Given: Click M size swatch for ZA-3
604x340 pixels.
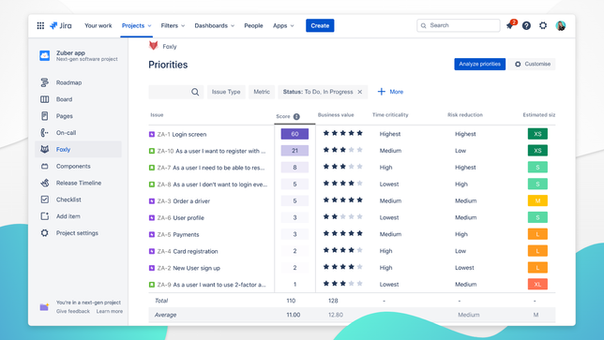Looking at the screenshot, I should [x=537, y=200].
